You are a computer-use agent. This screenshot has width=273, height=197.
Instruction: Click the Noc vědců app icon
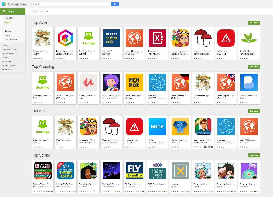coord(111,38)
